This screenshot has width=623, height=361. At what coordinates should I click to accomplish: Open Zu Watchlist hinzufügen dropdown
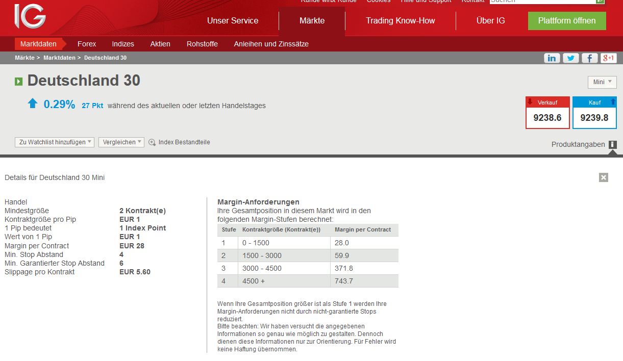[x=55, y=142]
